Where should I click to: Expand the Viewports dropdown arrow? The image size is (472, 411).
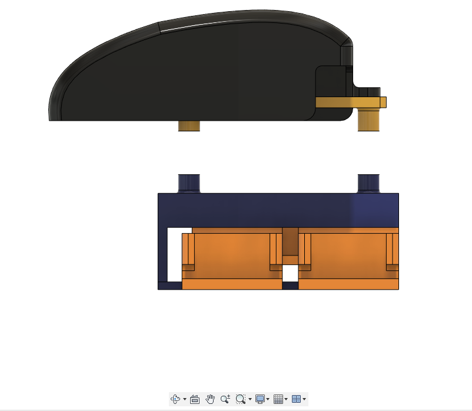click(x=304, y=400)
